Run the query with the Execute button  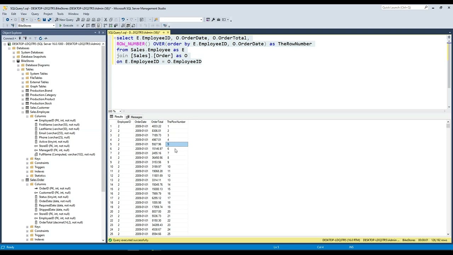tap(66, 25)
